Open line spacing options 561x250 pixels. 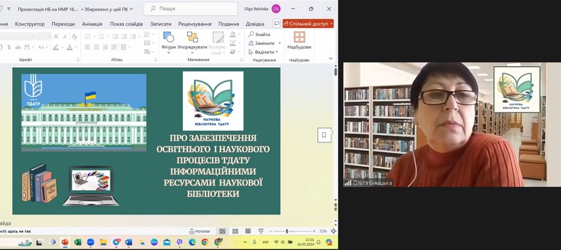point(133,36)
